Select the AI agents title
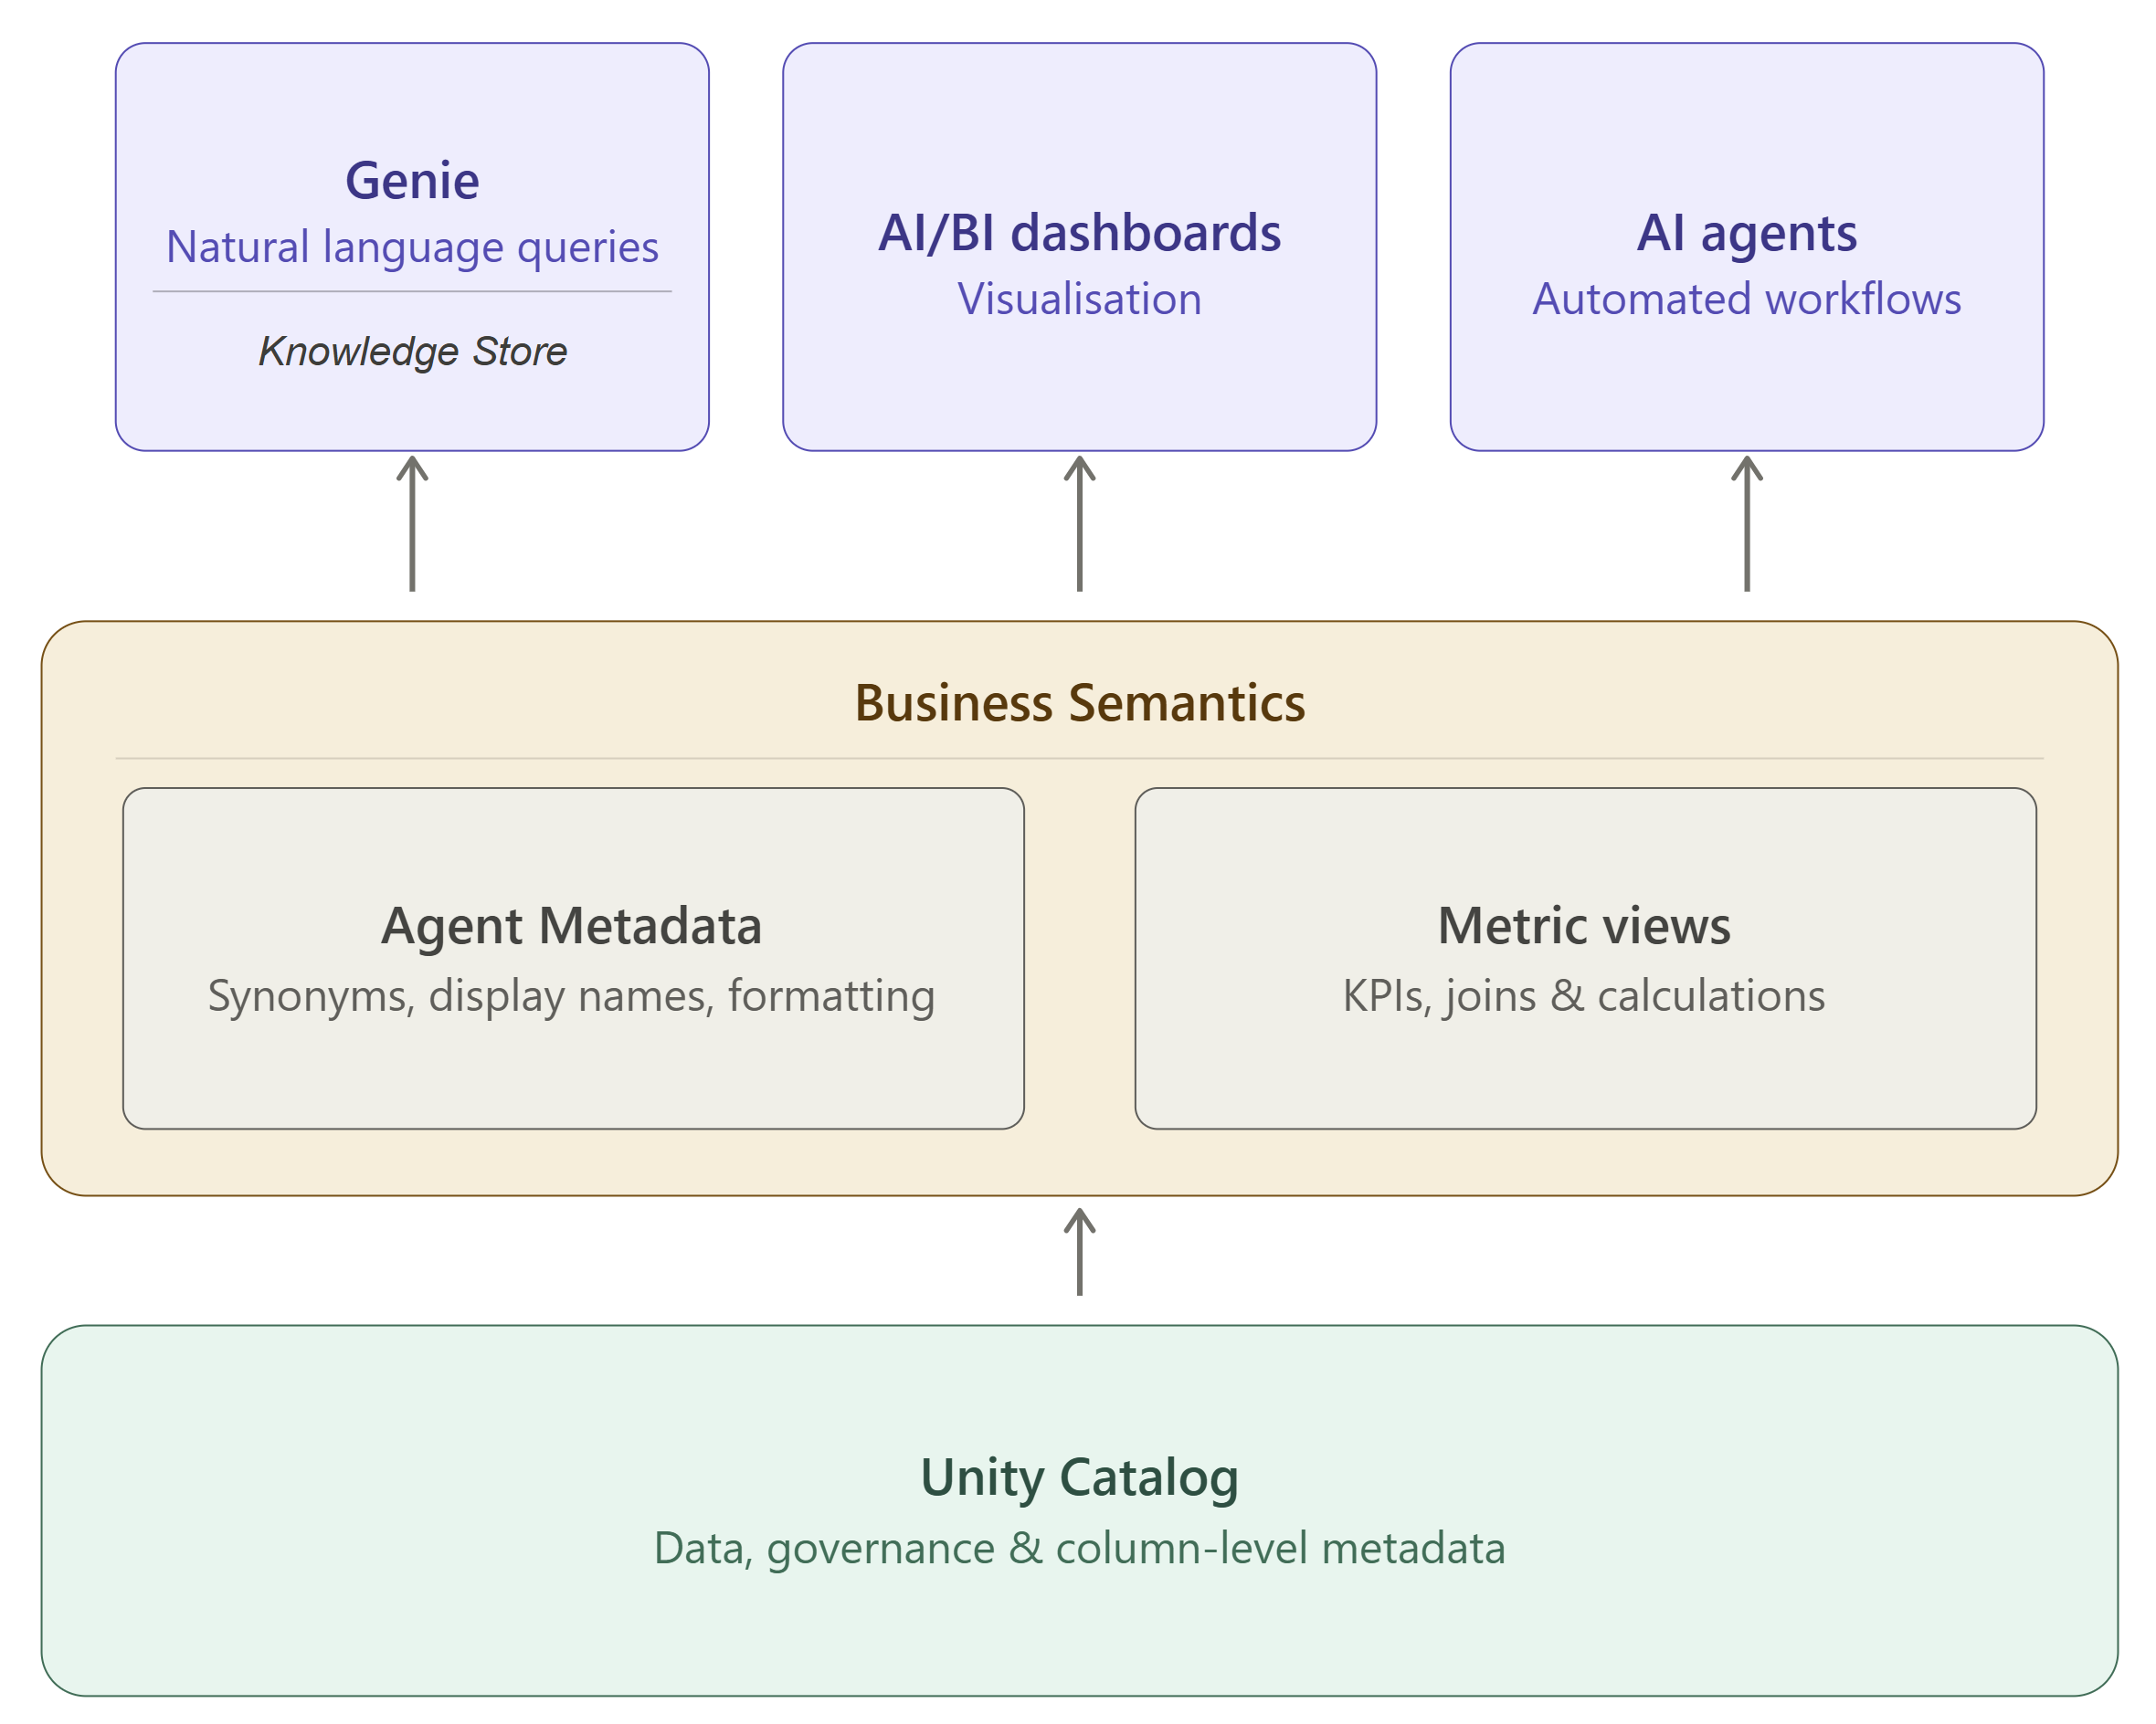Screen dimensions: 2156x1724 coord(1746,233)
